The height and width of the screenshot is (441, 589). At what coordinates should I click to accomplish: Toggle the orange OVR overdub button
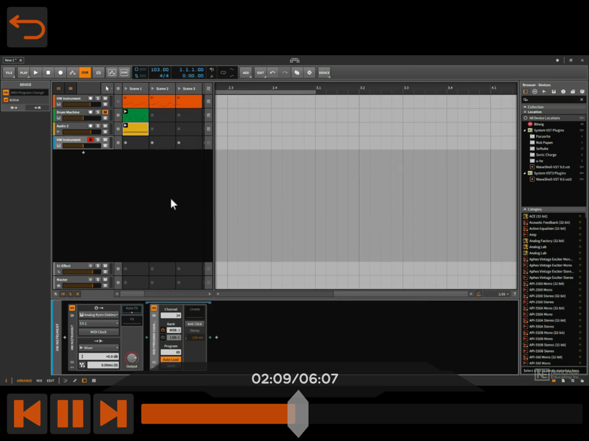[85, 72]
